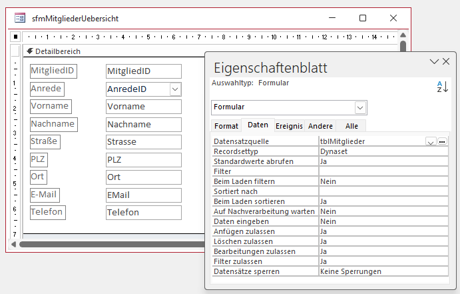The image size is (460, 294).
Task: Click the scroll-left arrow of form window
Action: (13, 244)
